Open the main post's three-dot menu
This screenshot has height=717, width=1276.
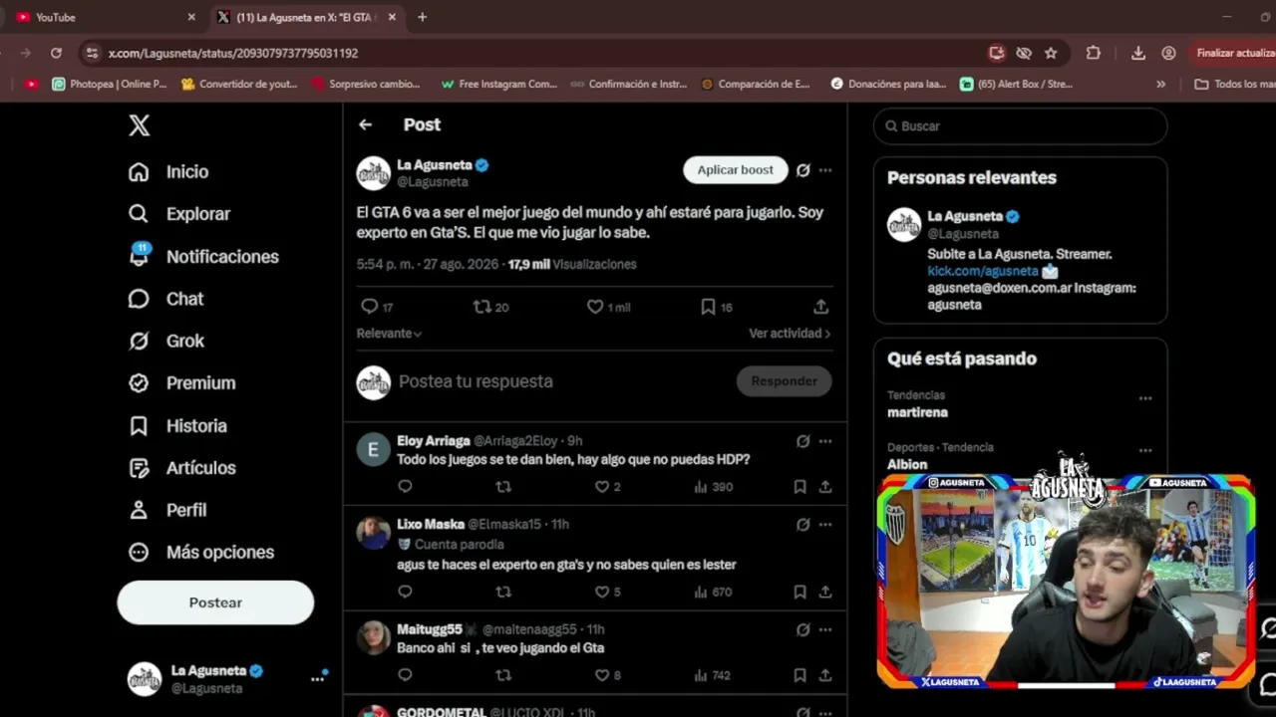(x=825, y=170)
